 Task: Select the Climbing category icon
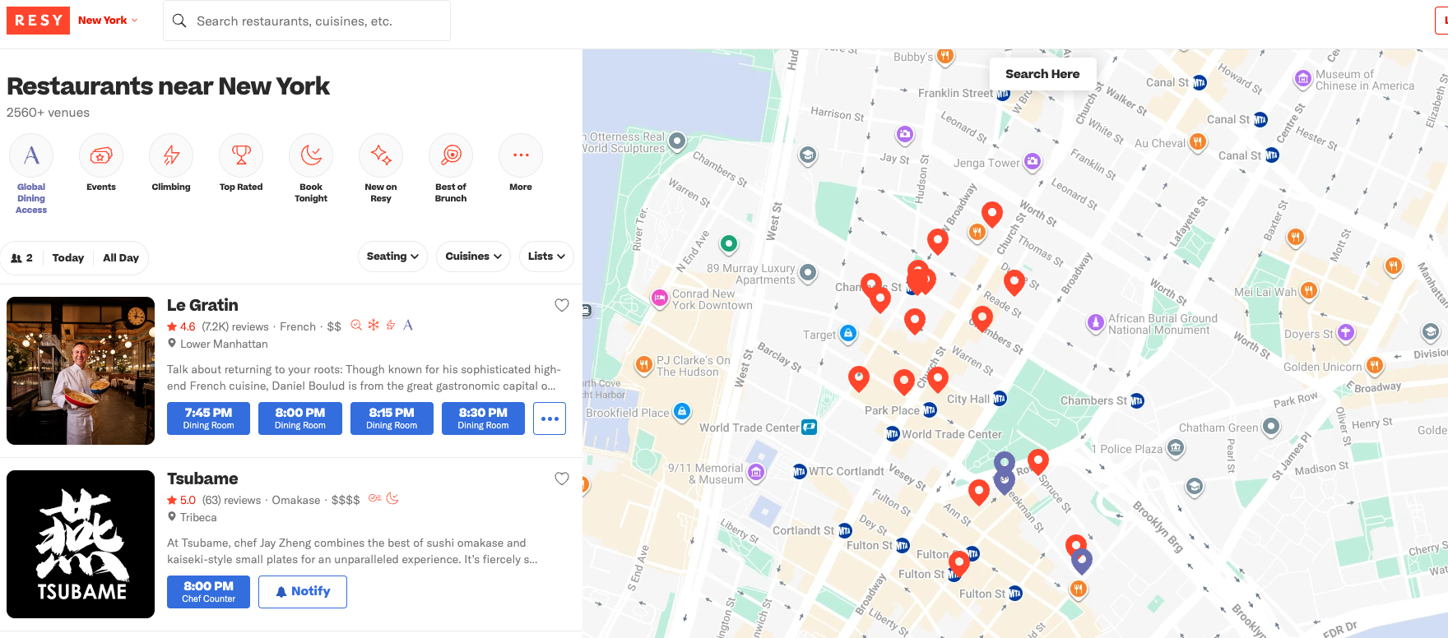(x=171, y=155)
